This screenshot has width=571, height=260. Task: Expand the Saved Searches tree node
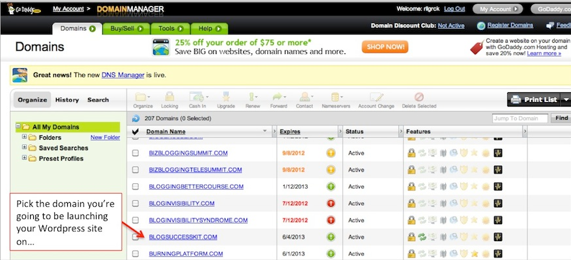coord(24,148)
